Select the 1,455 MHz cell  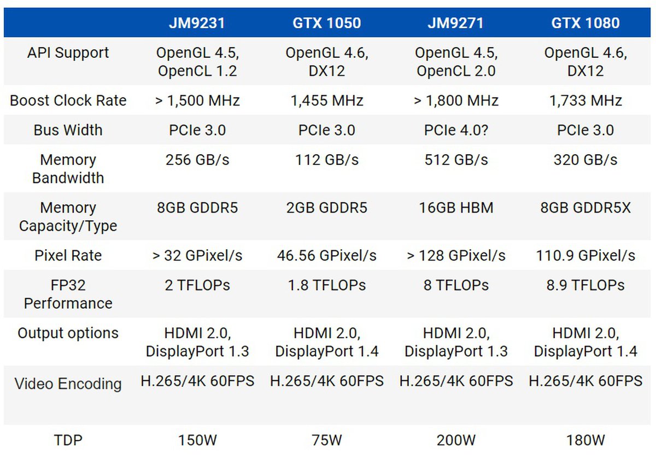pos(327,101)
